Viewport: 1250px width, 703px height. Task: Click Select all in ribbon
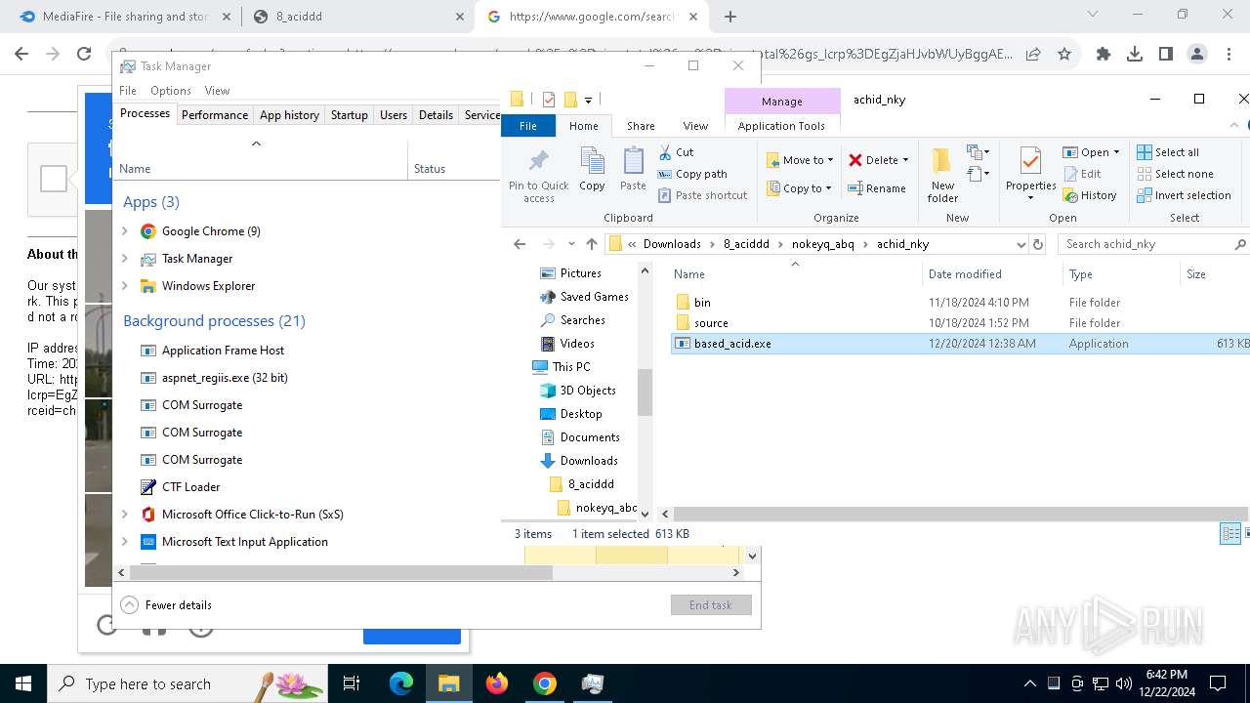click(x=1168, y=152)
